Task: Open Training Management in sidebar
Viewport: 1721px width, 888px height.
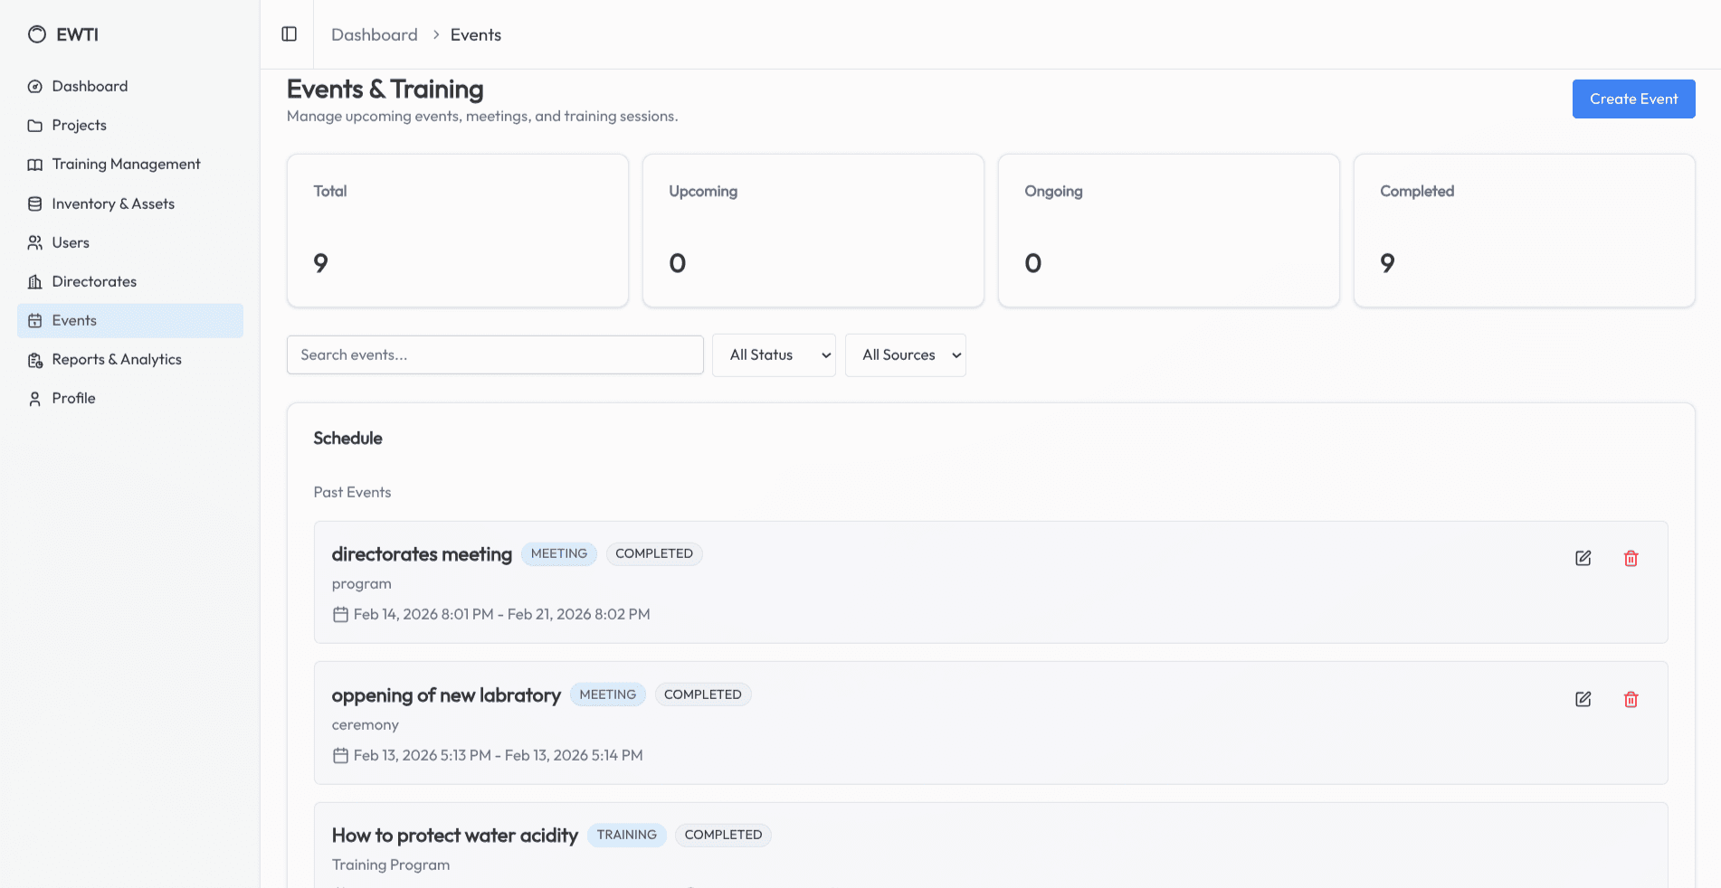Action: click(x=126, y=164)
